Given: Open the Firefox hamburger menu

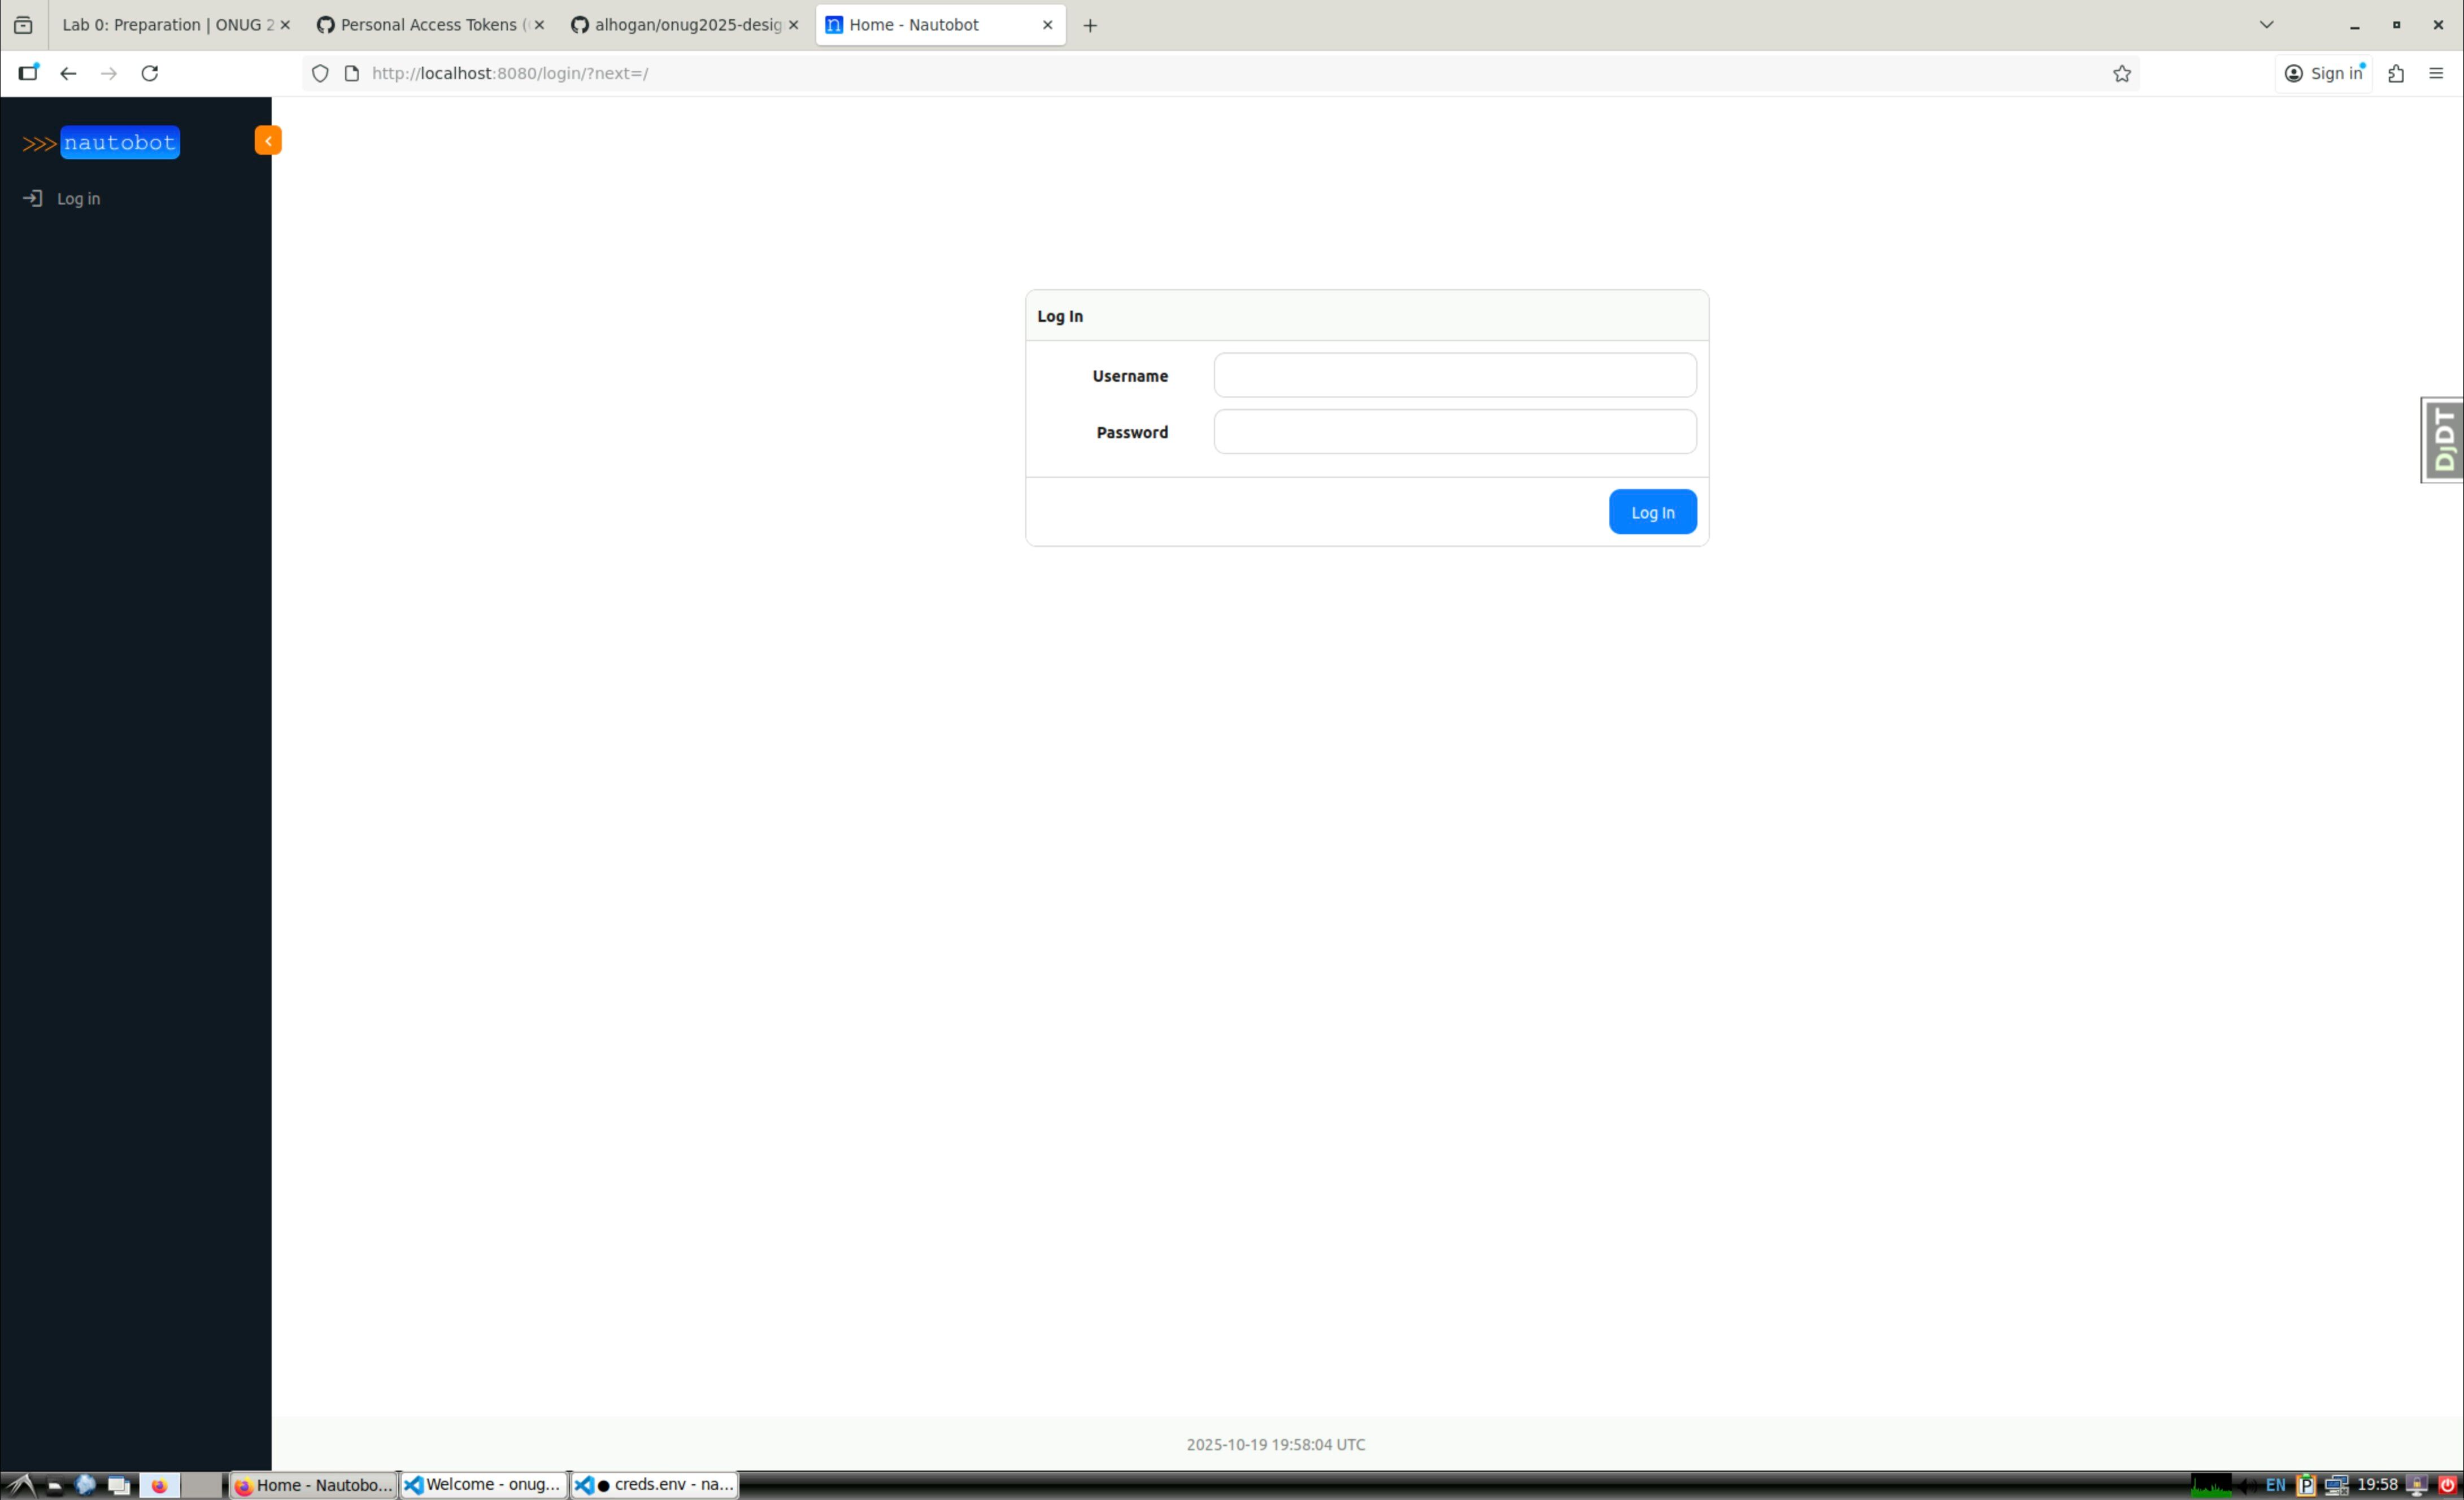Looking at the screenshot, I should point(2435,74).
